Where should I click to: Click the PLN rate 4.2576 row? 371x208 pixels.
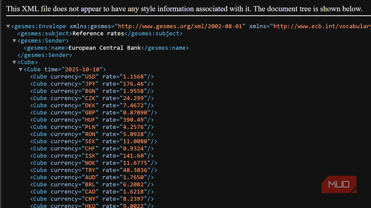click(92, 127)
